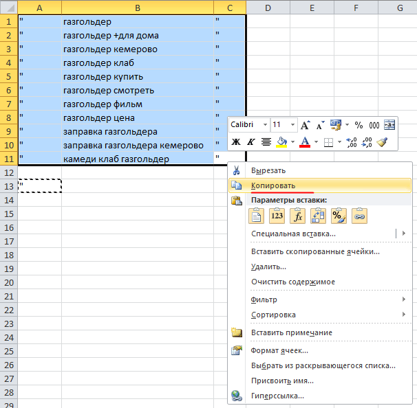Click cell with камеди клаб газгольдер

(138, 159)
